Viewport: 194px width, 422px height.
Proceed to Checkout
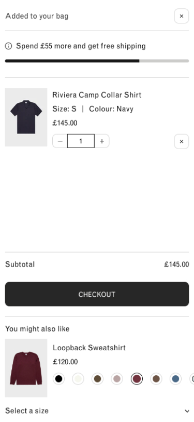pyautogui.click(x=97, y=294)
